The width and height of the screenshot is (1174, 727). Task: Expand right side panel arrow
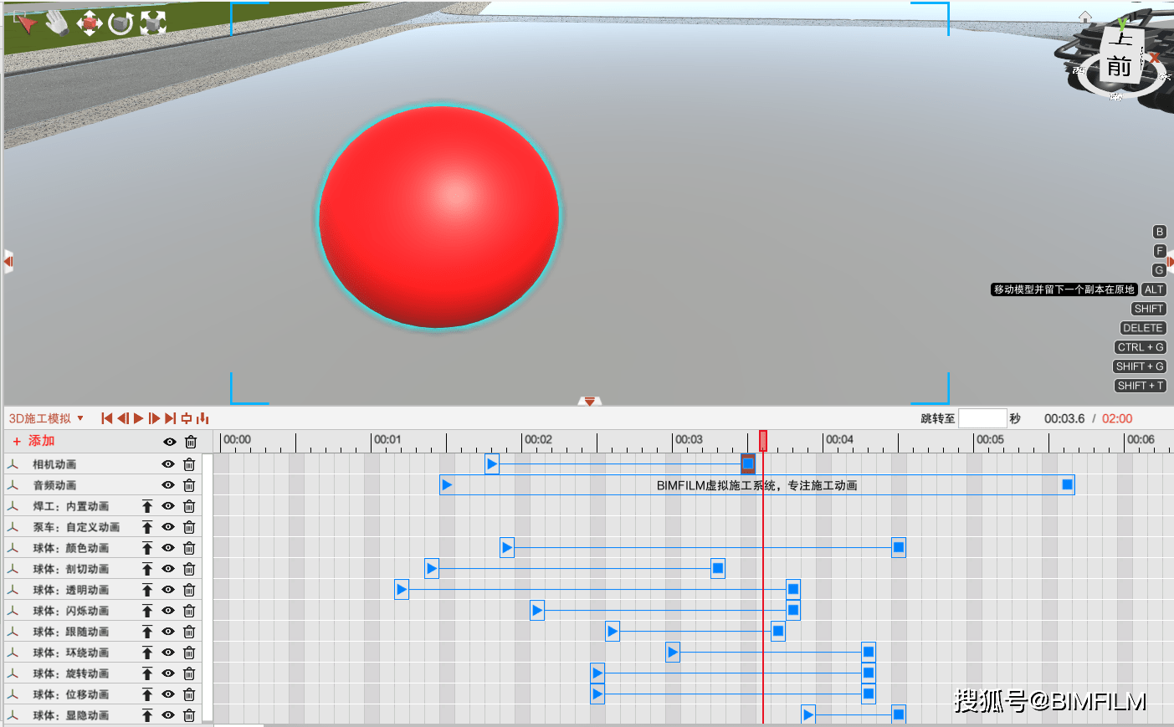[x=1170, y=262]
